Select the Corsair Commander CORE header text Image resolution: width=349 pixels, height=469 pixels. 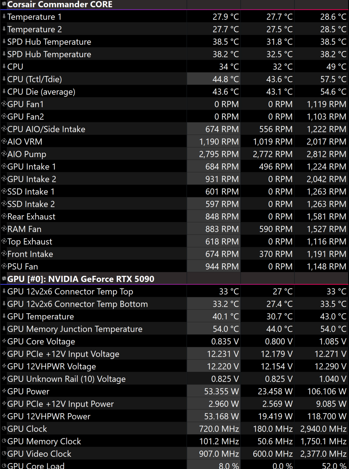point(60,4)
